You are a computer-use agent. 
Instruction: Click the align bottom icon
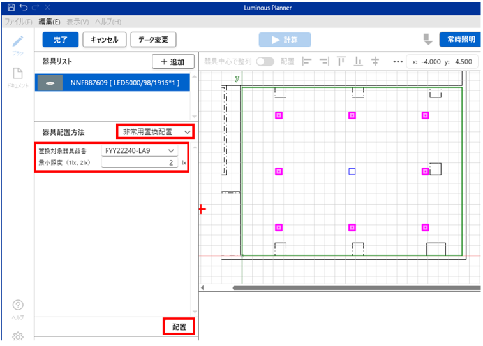tap(358, 62)
